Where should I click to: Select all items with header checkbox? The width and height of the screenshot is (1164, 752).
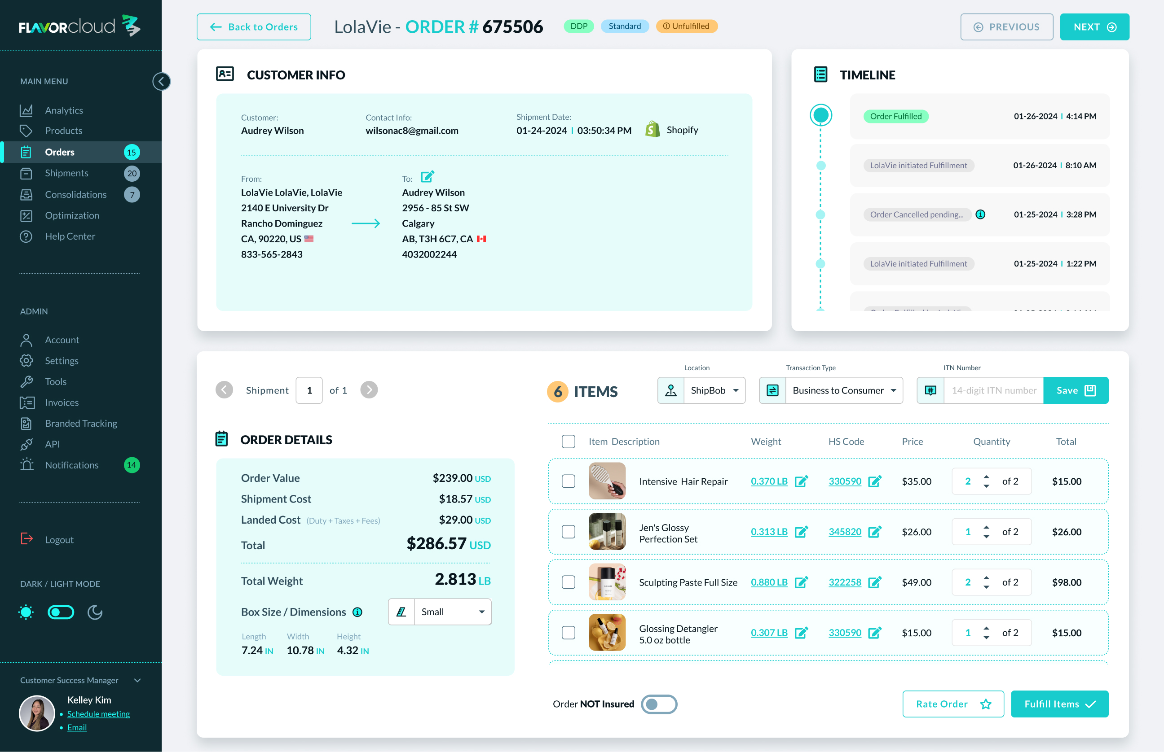click(569, 442)
